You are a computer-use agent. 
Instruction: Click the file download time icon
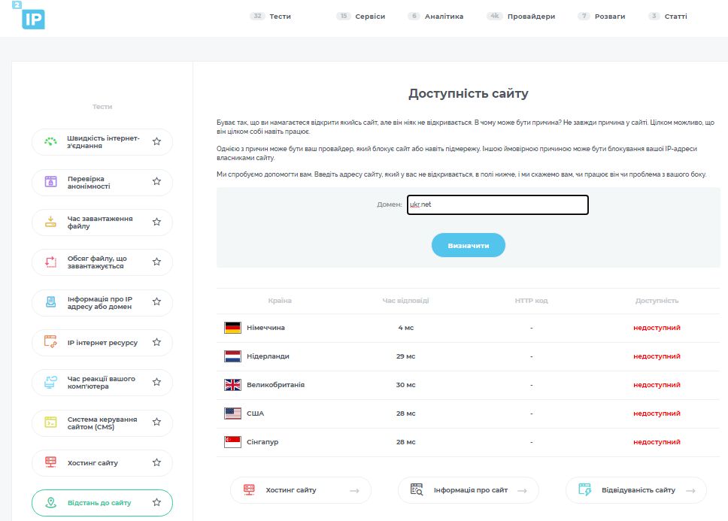(x=50, y=222)
